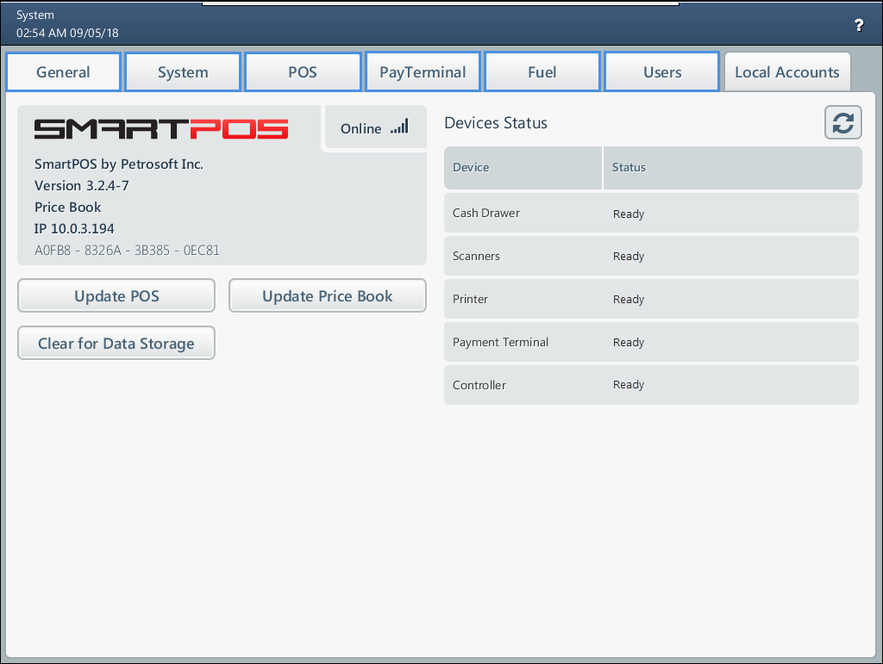This screenshot has height=664, width=883.
Task: Select the Cash Drawer device row
Action: pyautogui.click(x=651, y=213)
